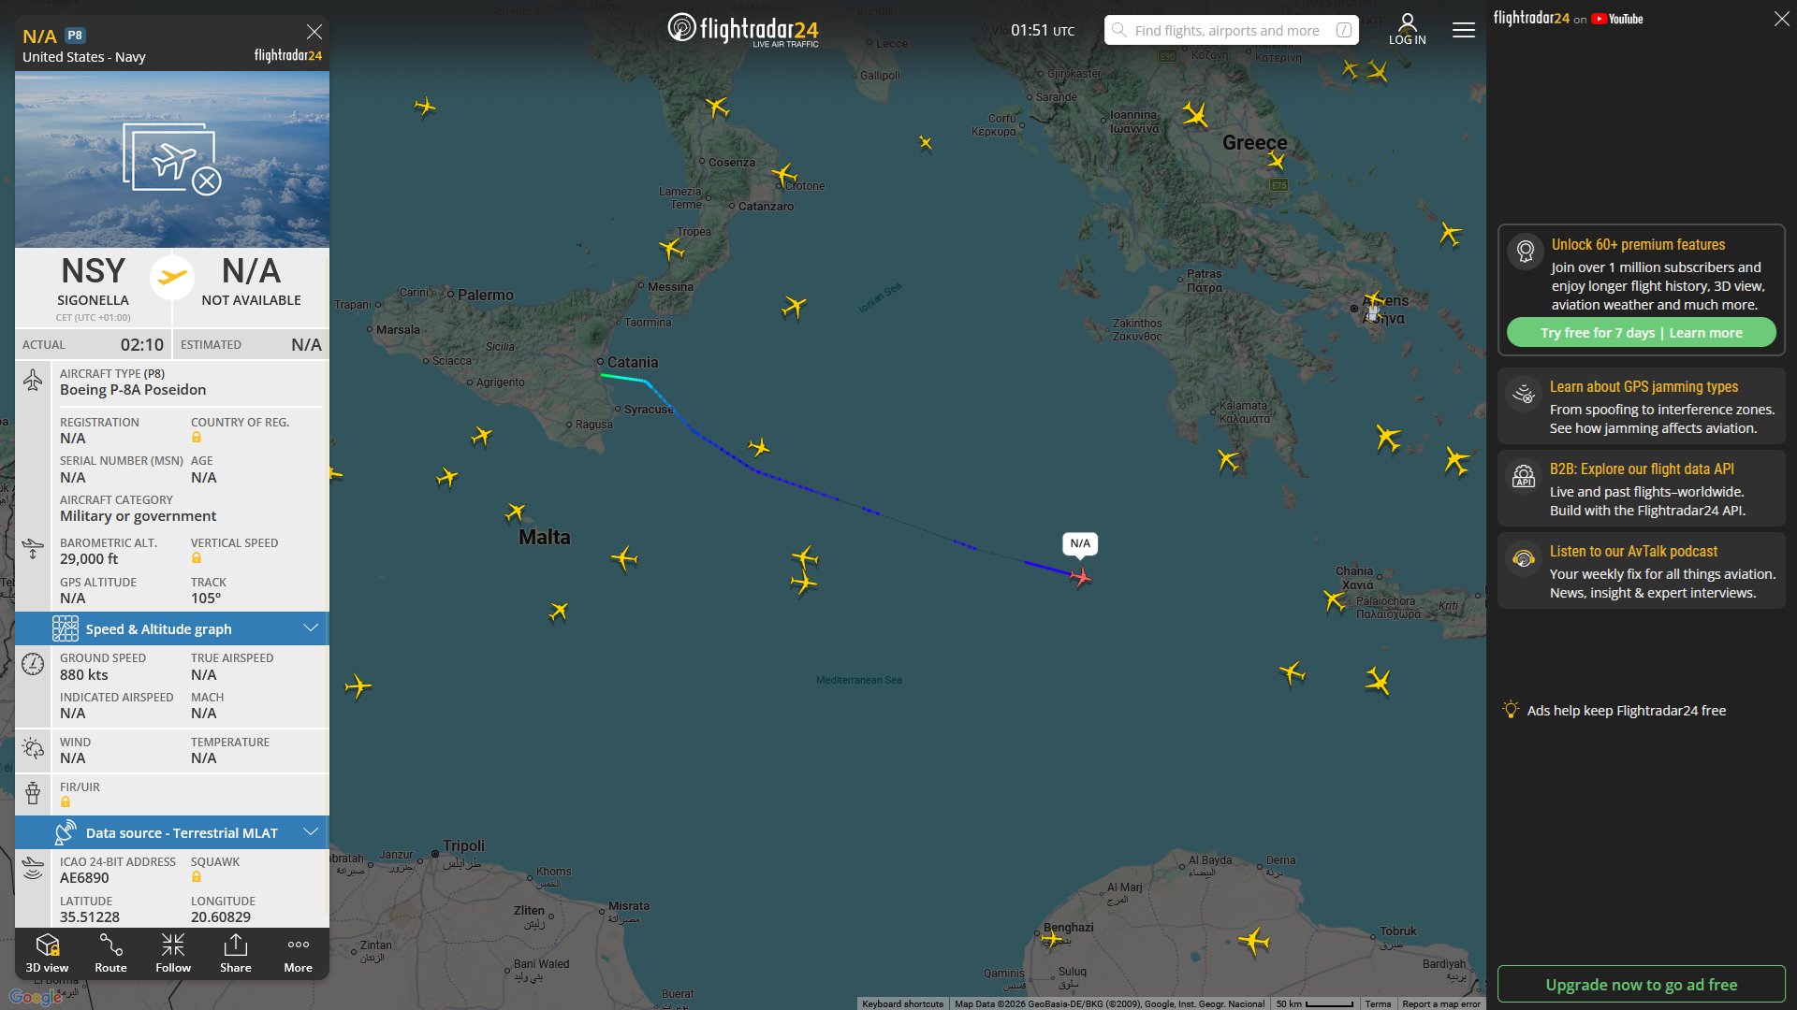
Task: Click the Flightradar24 logo
Action: (x=743, y=30)
